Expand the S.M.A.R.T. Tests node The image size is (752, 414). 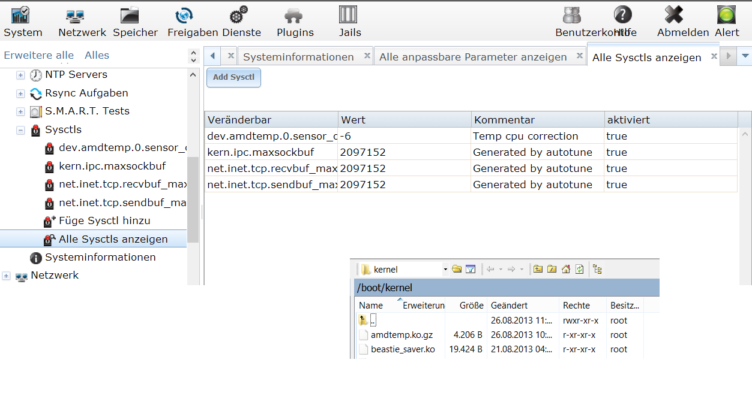point(20,112)
